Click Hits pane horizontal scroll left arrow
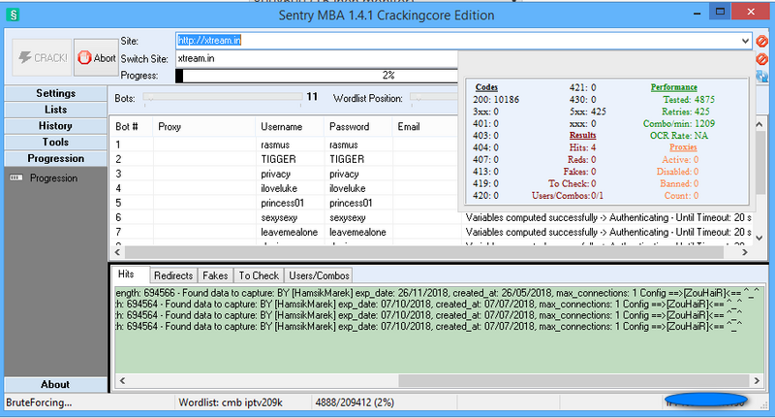The image size is (775, 418). [122, 380]
